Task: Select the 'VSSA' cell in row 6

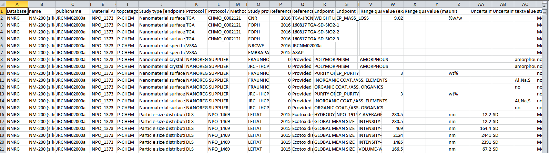Action: point(196,45)
